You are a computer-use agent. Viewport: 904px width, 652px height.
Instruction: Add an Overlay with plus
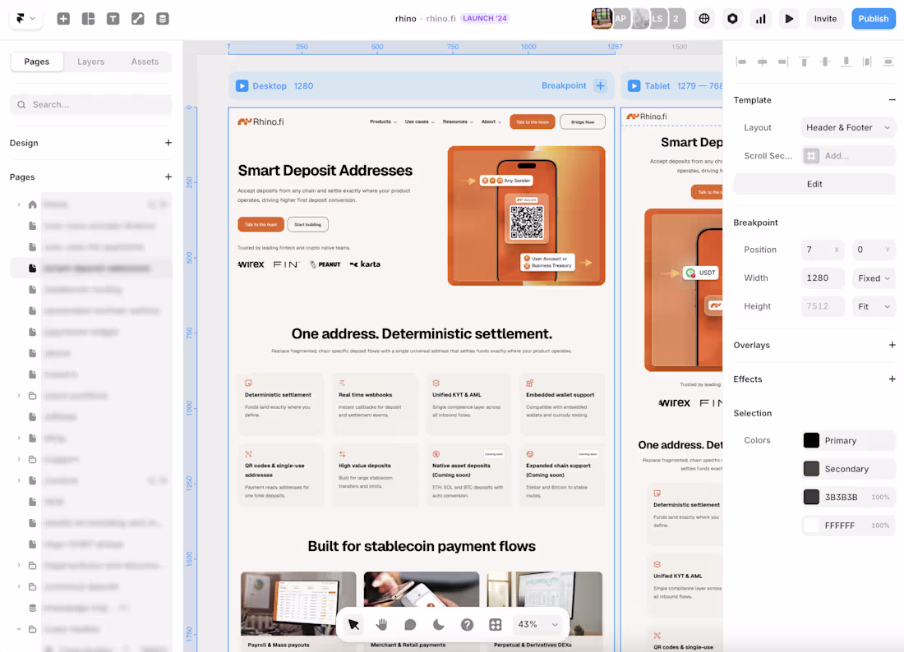[x=892, y=345]
